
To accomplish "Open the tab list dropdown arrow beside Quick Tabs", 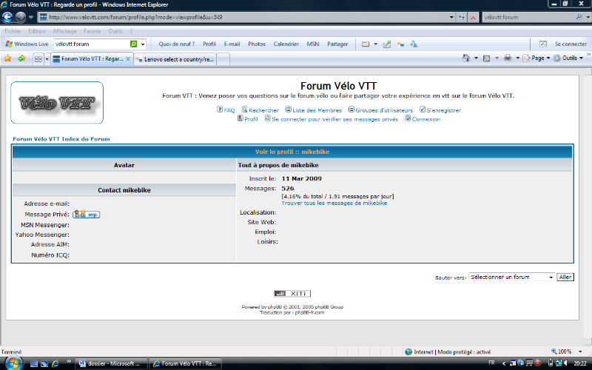I will pyautogui.click(x=47, y=59).
